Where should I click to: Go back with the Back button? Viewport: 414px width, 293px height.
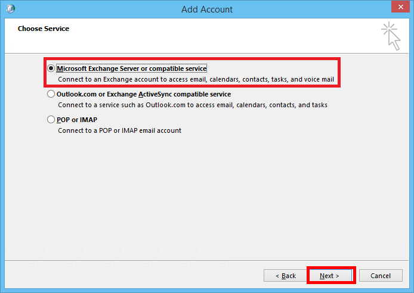click(x=285, y=276)
